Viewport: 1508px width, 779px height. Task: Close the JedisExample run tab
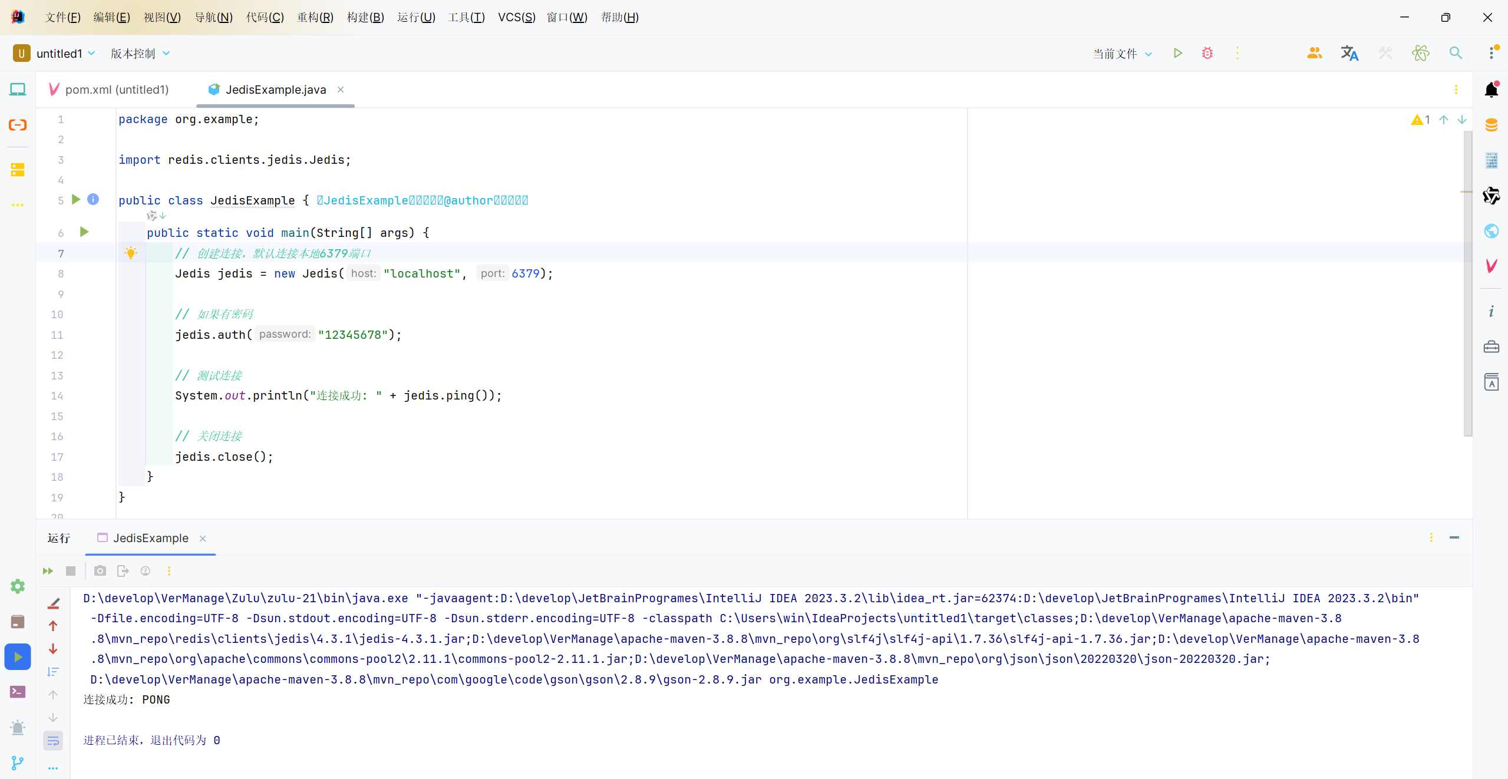(x=203, y=539)
